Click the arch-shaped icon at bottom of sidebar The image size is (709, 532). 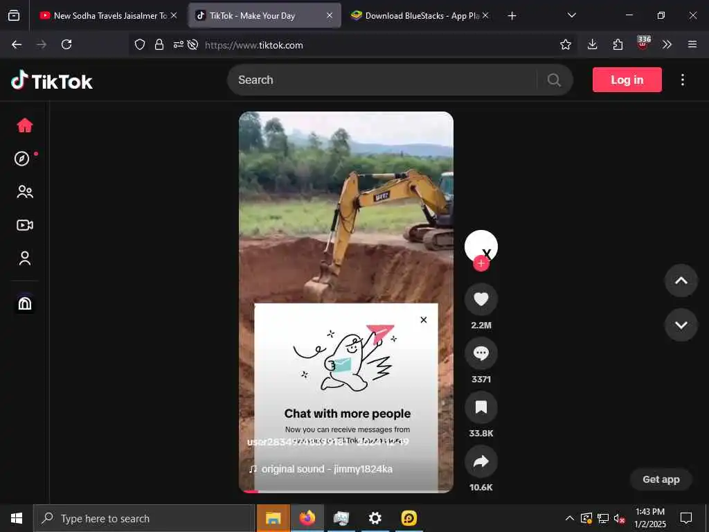tap(25, 303)
